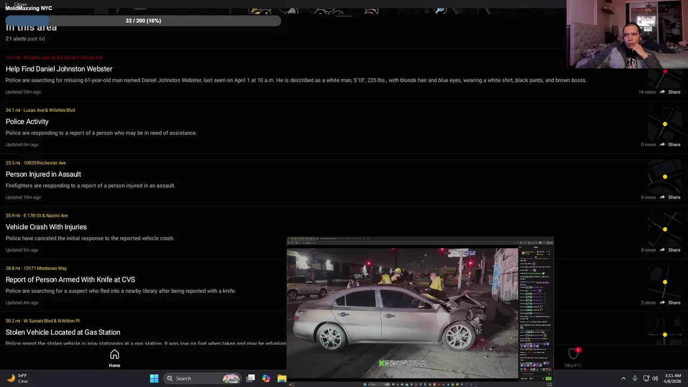Open the Police Activity alert title
Screen dimensions: 688x387
(x=27, y=121)
